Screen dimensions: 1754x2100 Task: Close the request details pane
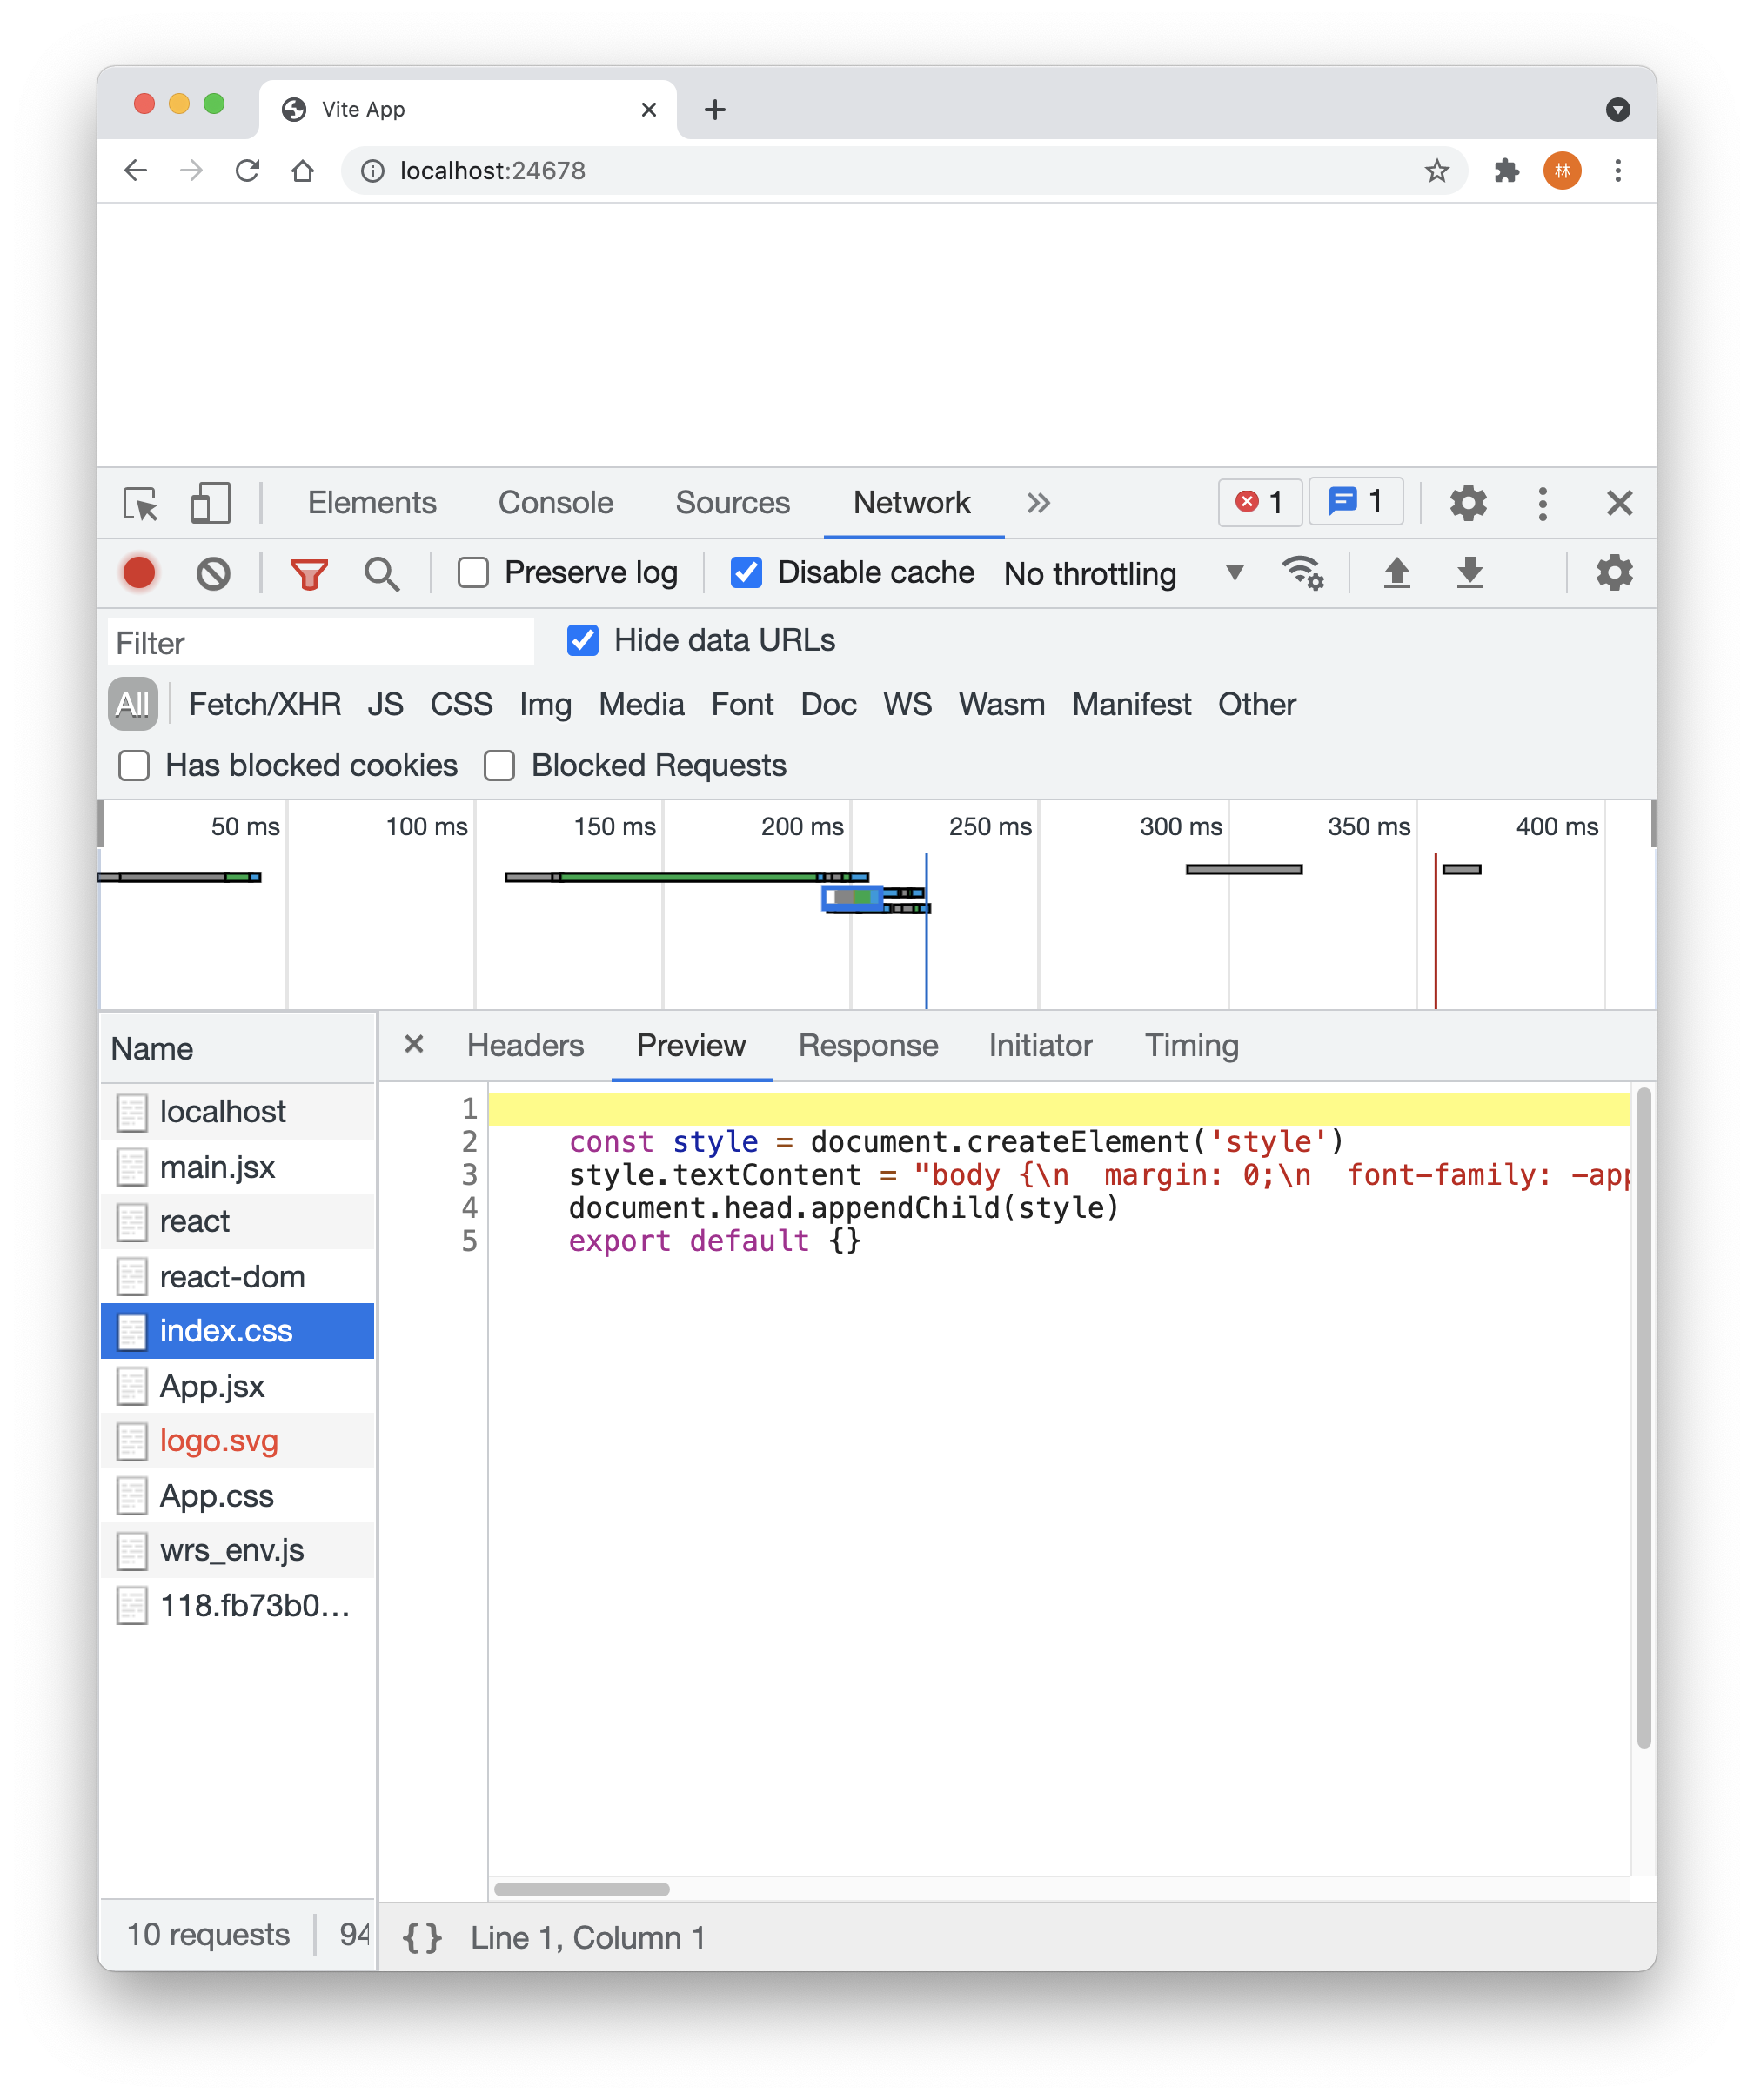414,1045
